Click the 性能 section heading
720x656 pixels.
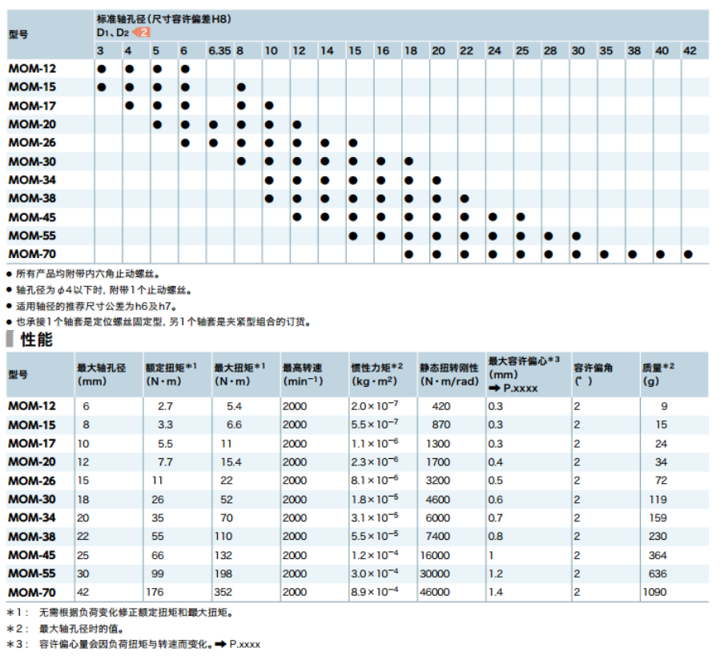coord(36,340)
